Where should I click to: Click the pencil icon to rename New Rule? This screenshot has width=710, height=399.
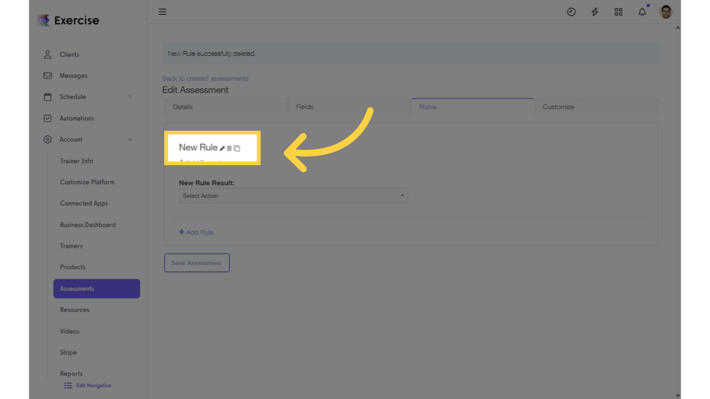[x=222, y=148]
